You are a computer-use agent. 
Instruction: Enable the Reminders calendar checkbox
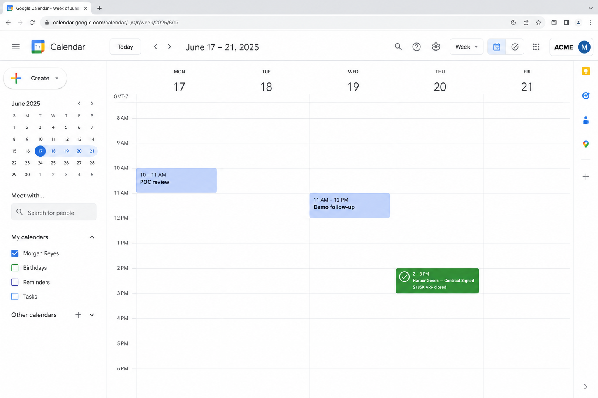tap(15, 282)
